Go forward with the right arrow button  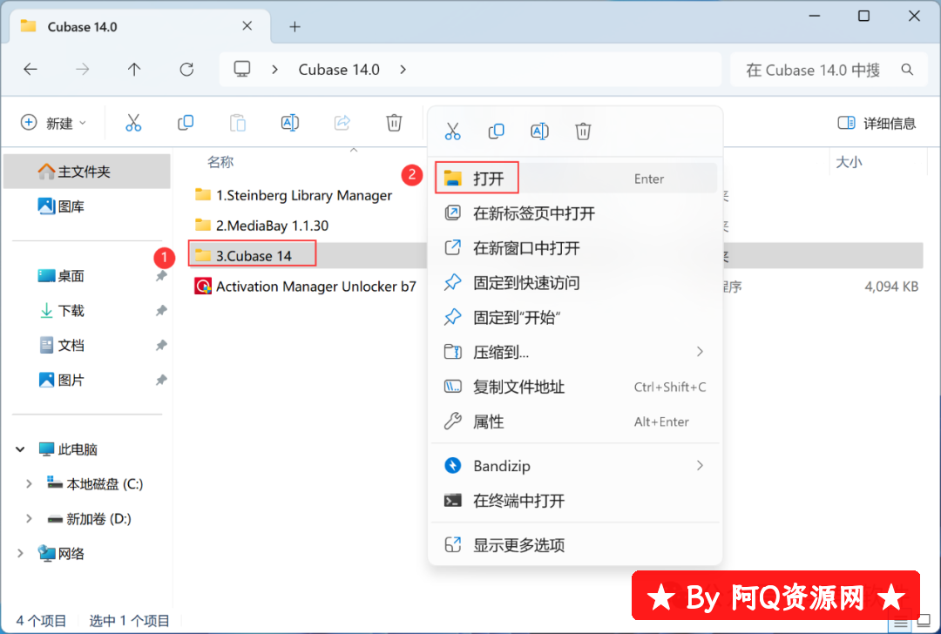click(x=82, y=70)
